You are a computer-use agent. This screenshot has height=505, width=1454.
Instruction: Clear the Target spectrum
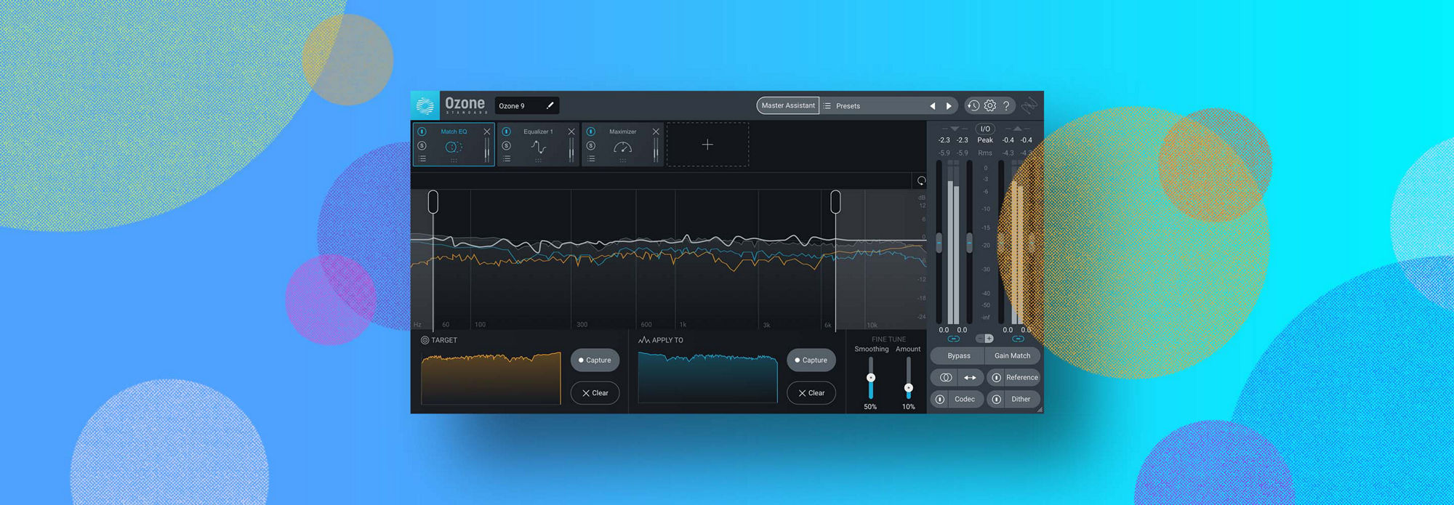(595, 393)
